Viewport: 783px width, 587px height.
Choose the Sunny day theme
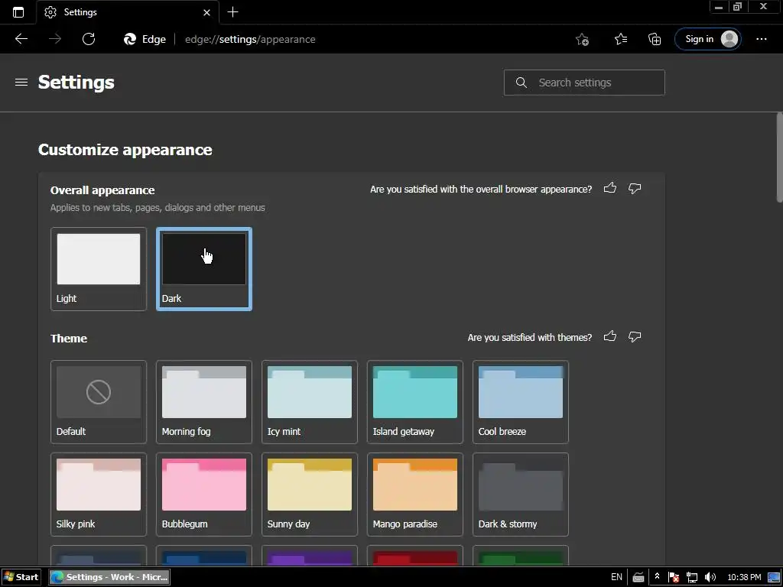click(x=310, y=495)
